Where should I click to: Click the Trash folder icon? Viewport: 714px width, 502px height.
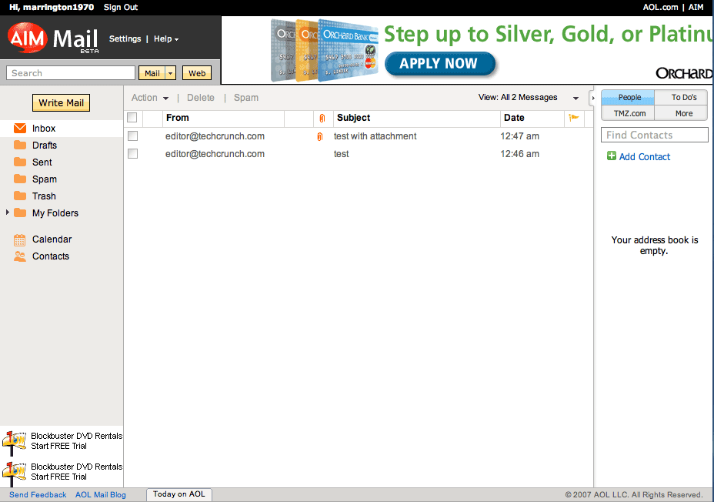20,196
